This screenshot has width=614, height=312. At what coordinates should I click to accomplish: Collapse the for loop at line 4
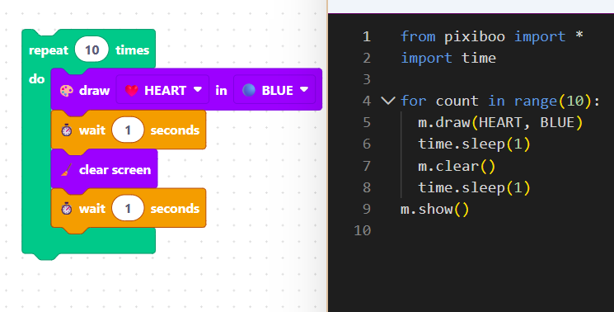tap(388, 102)
